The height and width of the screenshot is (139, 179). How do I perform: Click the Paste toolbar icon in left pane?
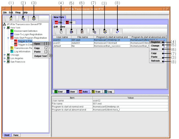pos(34,19)
